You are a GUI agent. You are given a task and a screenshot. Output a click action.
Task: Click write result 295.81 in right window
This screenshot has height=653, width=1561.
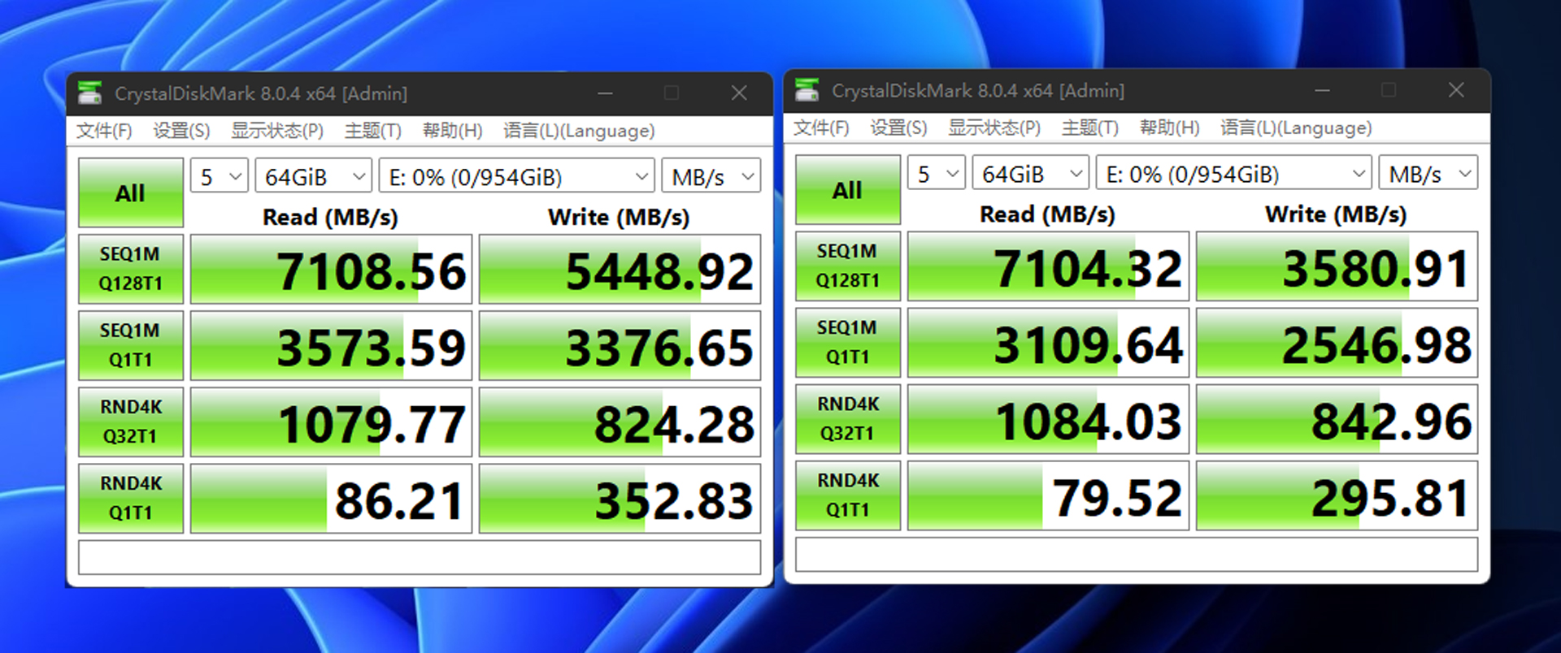tap(1337, 495)
